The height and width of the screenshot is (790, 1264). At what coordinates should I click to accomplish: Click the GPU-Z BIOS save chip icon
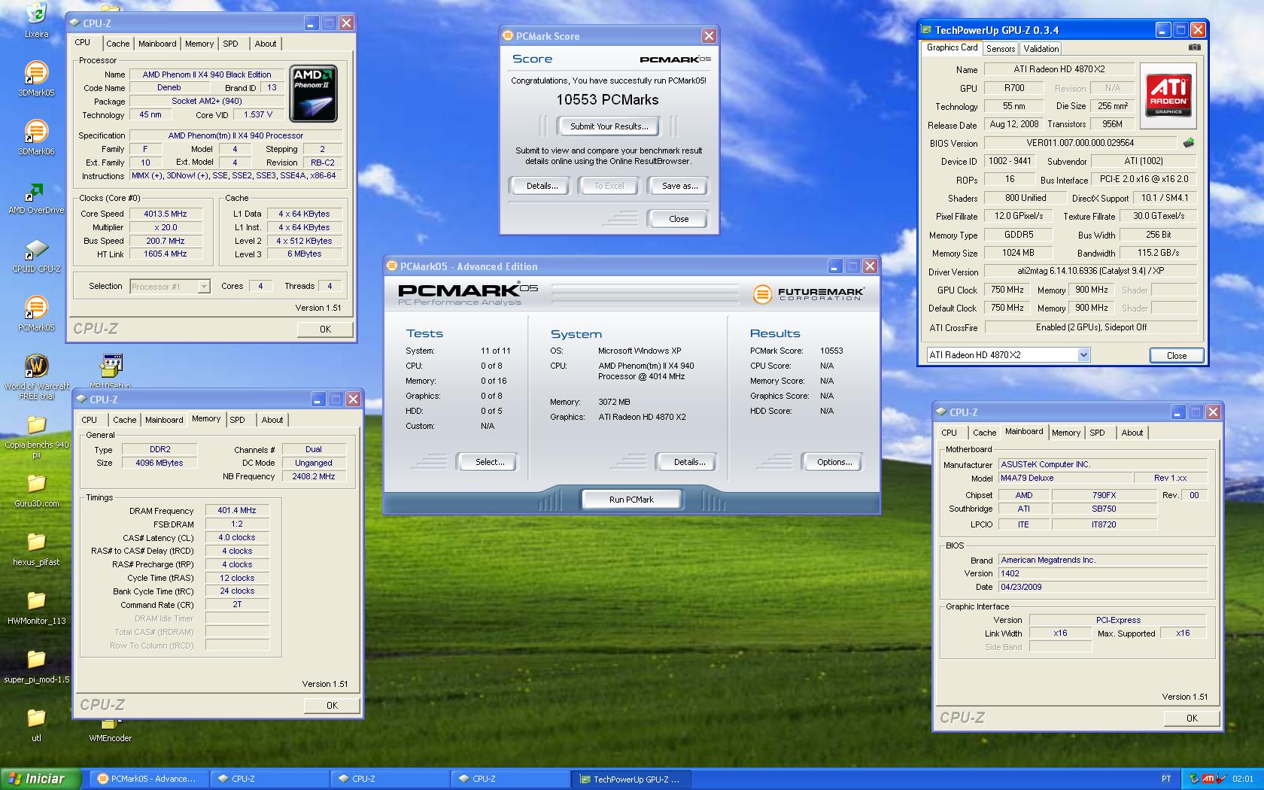coord(1188,142)
